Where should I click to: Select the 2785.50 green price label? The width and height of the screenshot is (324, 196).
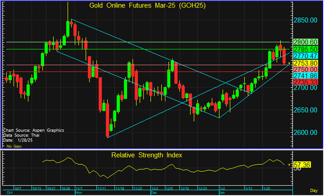(306, 49)
